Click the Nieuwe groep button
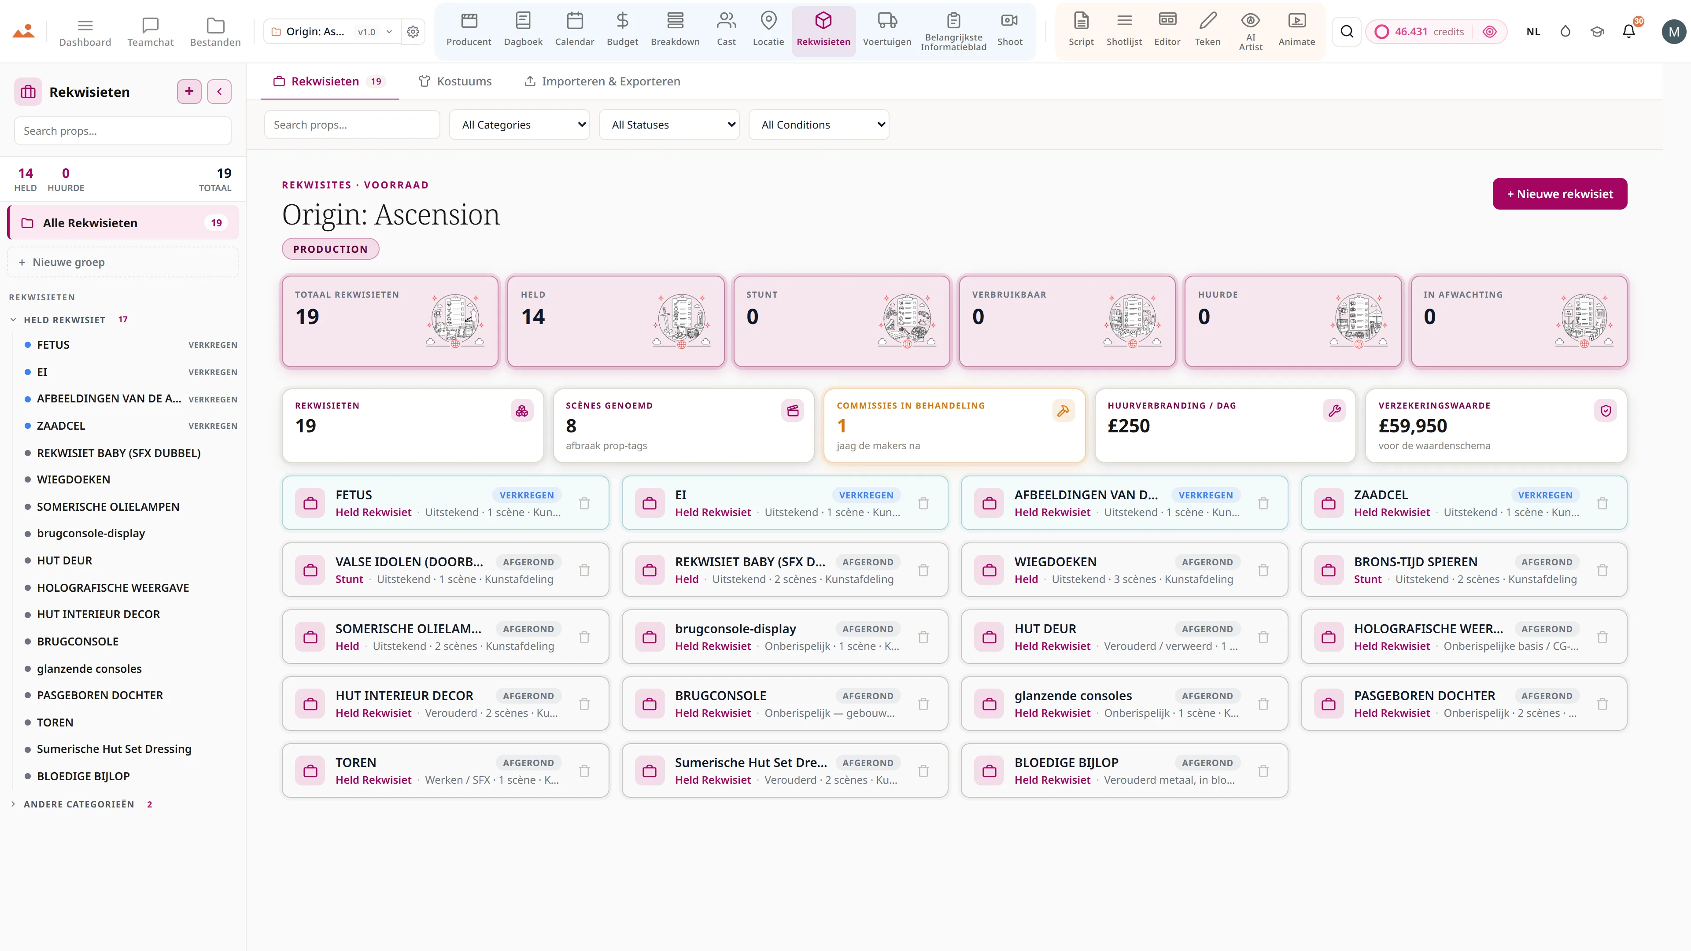Viewport: 1691px width, 951px height. [123, 262]
